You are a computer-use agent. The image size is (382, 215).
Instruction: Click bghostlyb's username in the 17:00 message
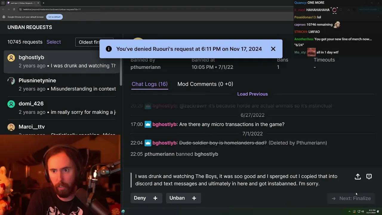pos(164,124)
